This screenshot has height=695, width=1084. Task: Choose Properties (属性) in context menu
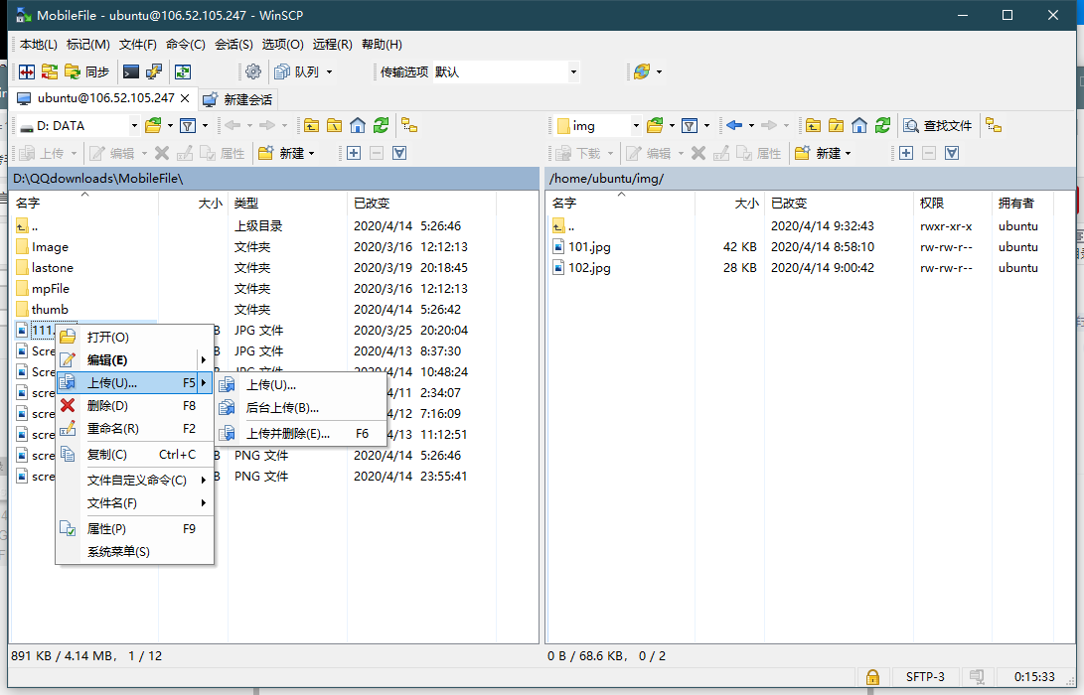pos(135,529)
